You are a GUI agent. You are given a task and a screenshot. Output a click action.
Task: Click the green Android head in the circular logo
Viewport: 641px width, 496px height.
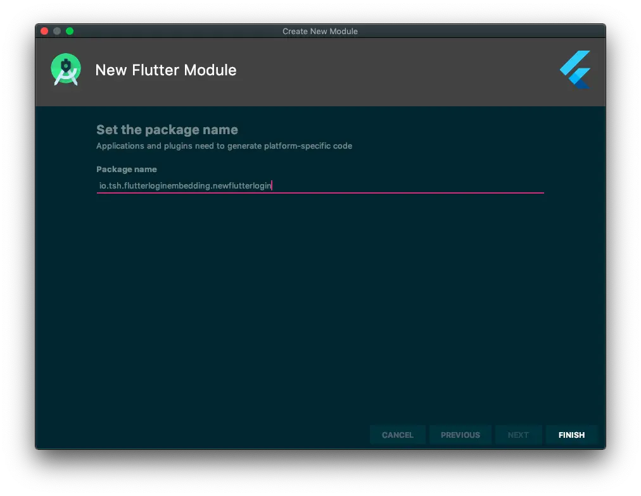click(65, 66)
